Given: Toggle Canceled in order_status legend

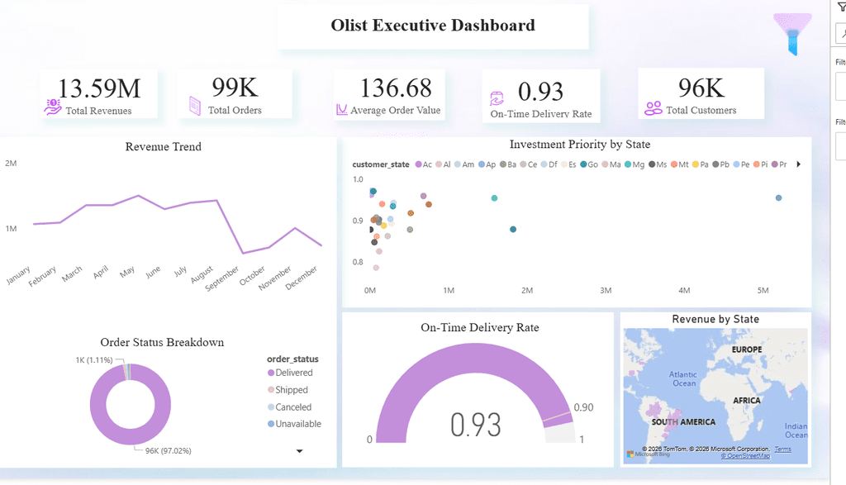Looking at the screenshot, I should (x=289, y=407).
